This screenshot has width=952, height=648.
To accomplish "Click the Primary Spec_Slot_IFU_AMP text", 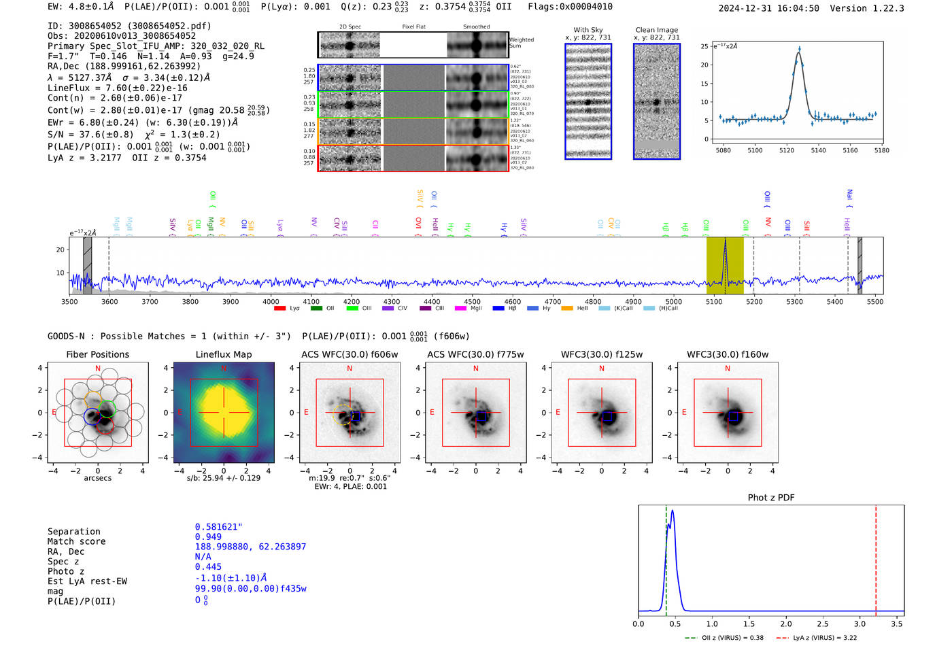I will tap(156, 46).
